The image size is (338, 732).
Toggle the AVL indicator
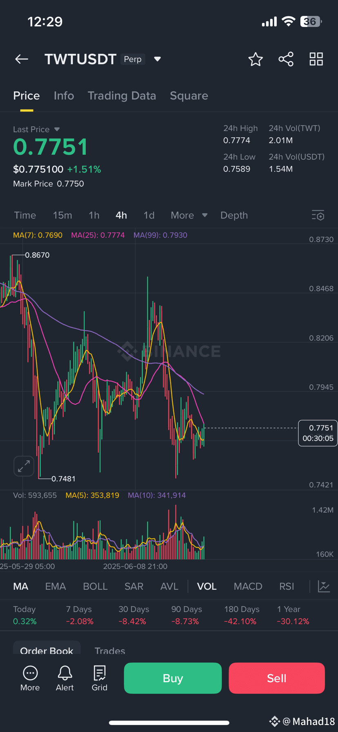[169, 587]
